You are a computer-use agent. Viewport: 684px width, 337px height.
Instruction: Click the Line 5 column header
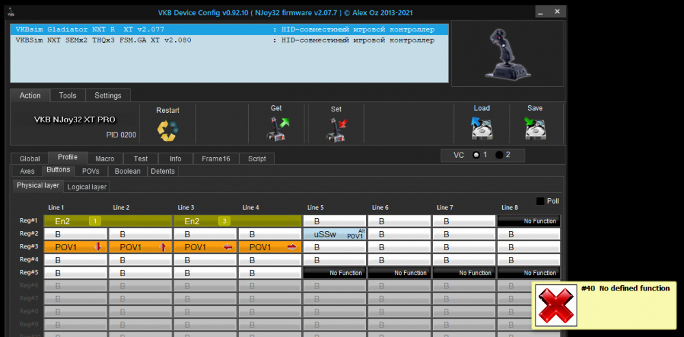(316, 207)
